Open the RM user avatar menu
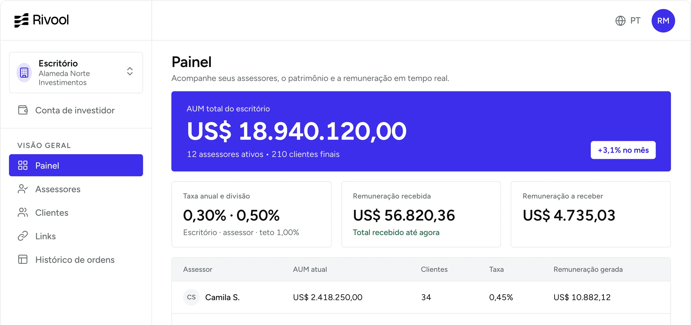 coord(663,21)
